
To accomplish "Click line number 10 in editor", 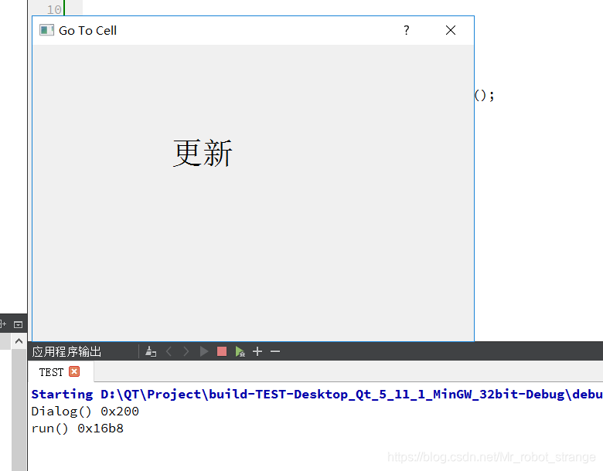I will pos(54,9).
